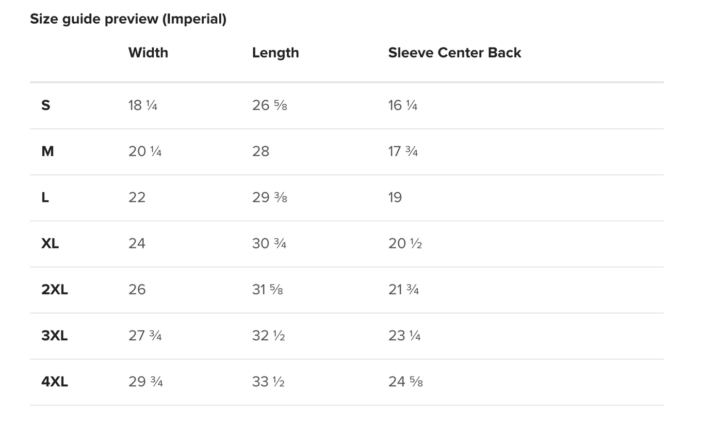Click the 18 ¼ width value for S
The height and width of the screenshot is (424, 701).
pos(143,105)
